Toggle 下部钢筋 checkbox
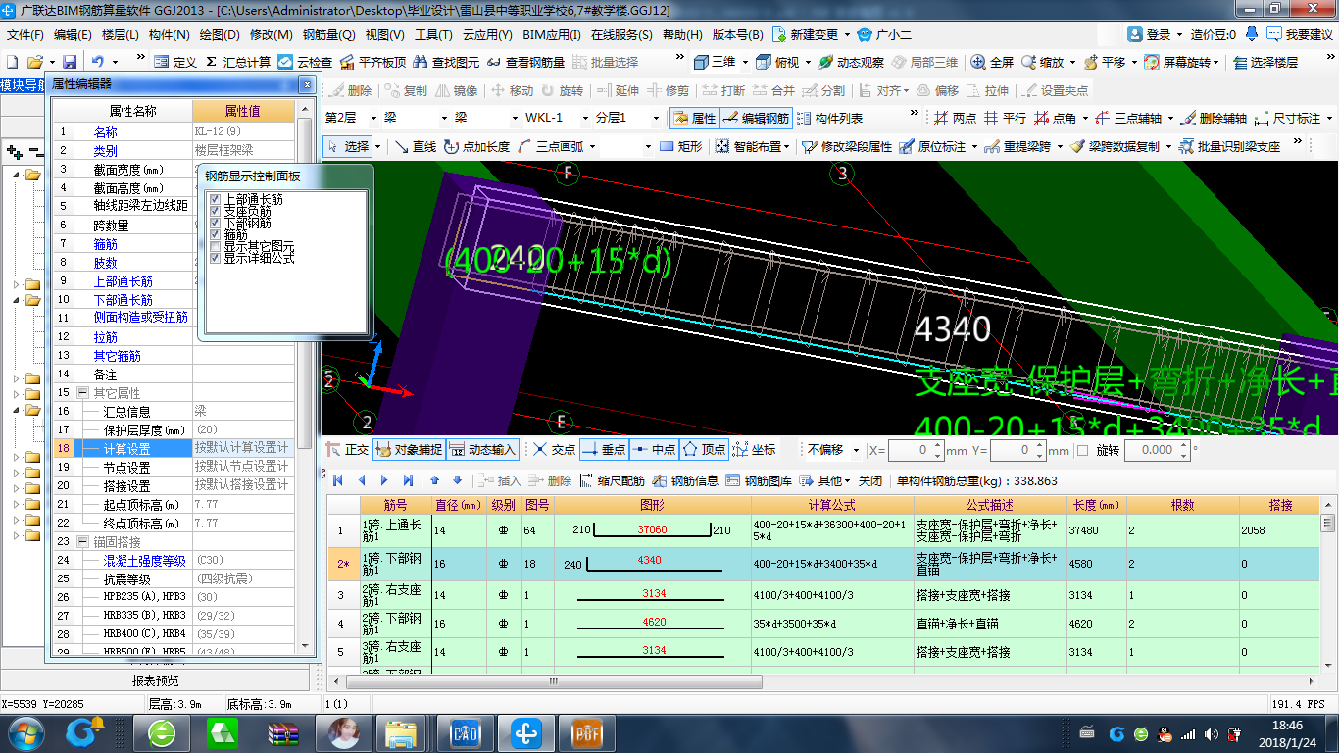The image size is (1339, 753). tap(215, 224)
